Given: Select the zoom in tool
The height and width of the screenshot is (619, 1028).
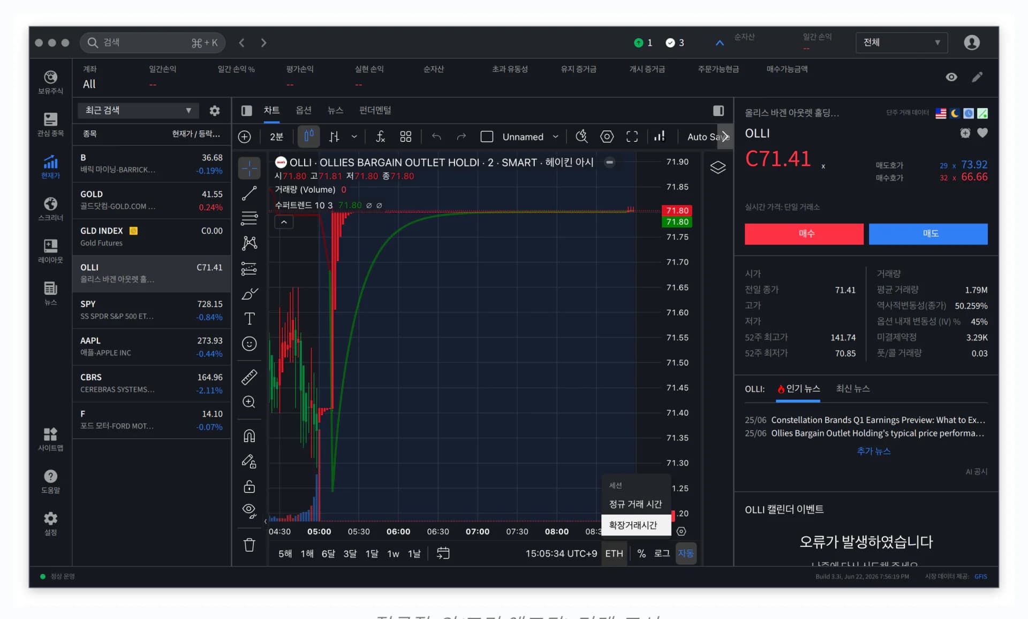Looking at the screenshot, I should click(x=250, y=402).
